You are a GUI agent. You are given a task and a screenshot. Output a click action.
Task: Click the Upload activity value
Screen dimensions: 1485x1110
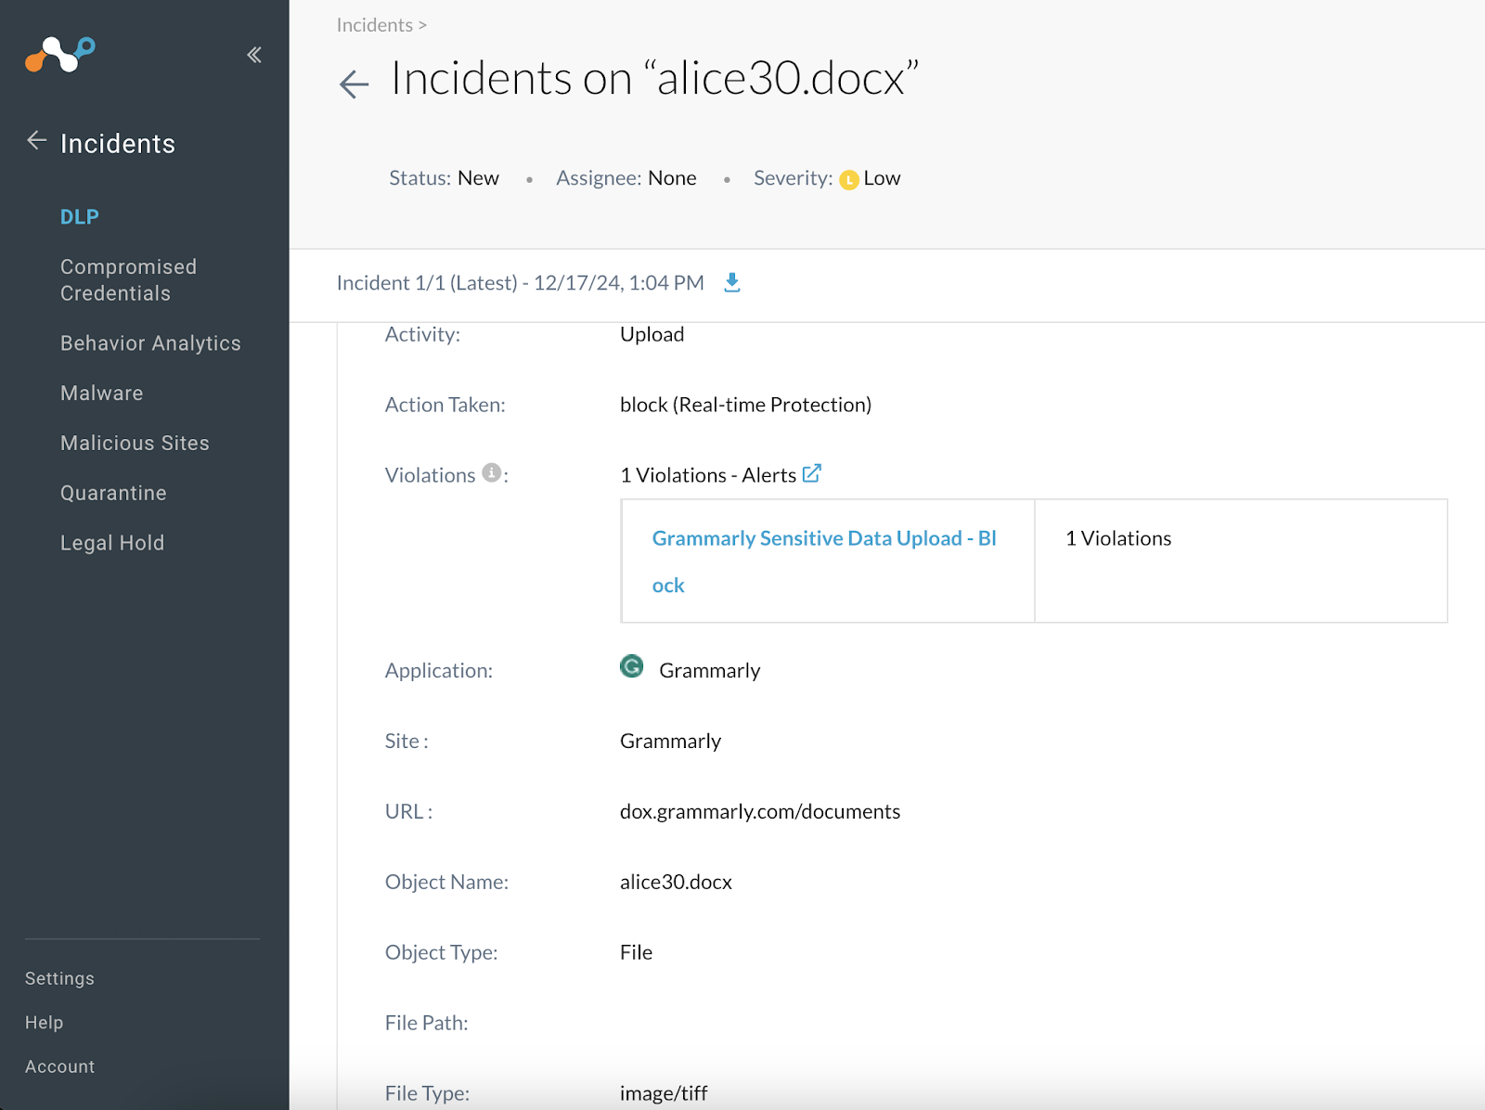(x=652, y=334)
